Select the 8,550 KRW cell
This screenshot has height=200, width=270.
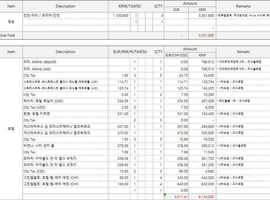(202, 108)
